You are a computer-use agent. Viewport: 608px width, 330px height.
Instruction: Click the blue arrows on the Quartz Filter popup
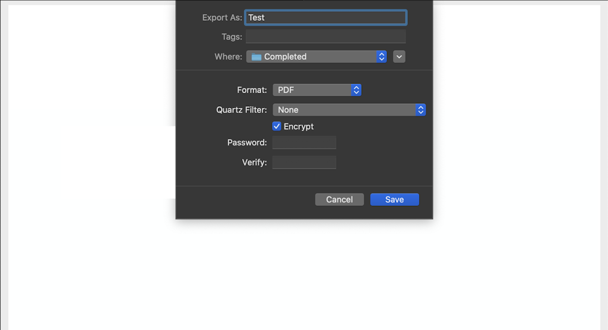(x=420, y=110)
